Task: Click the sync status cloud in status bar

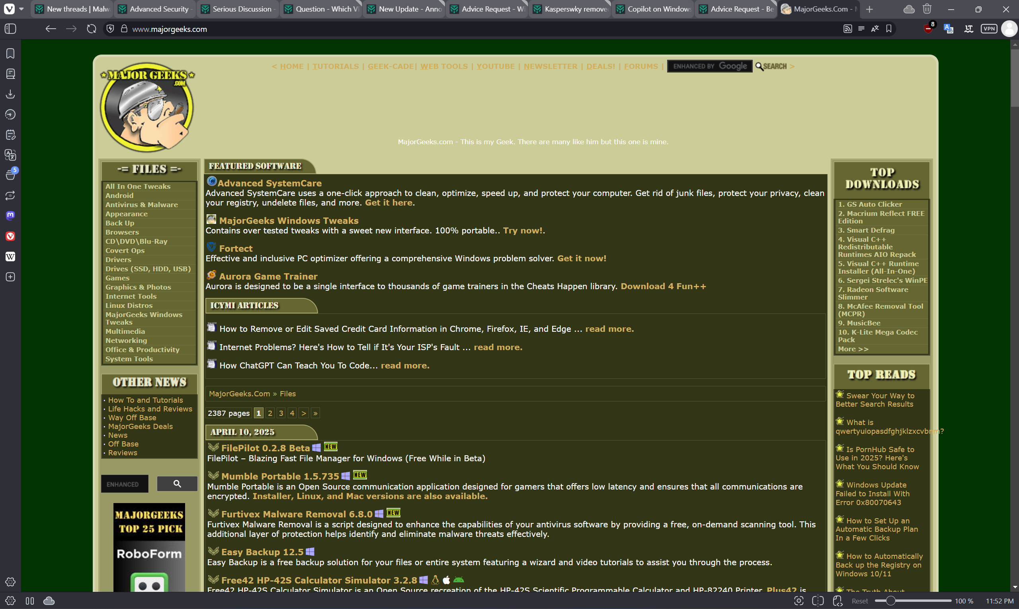Action: (49, 601)
